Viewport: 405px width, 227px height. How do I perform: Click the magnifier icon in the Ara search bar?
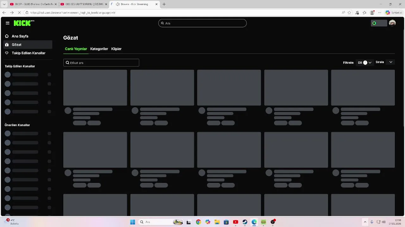click(x=162, y=23)
